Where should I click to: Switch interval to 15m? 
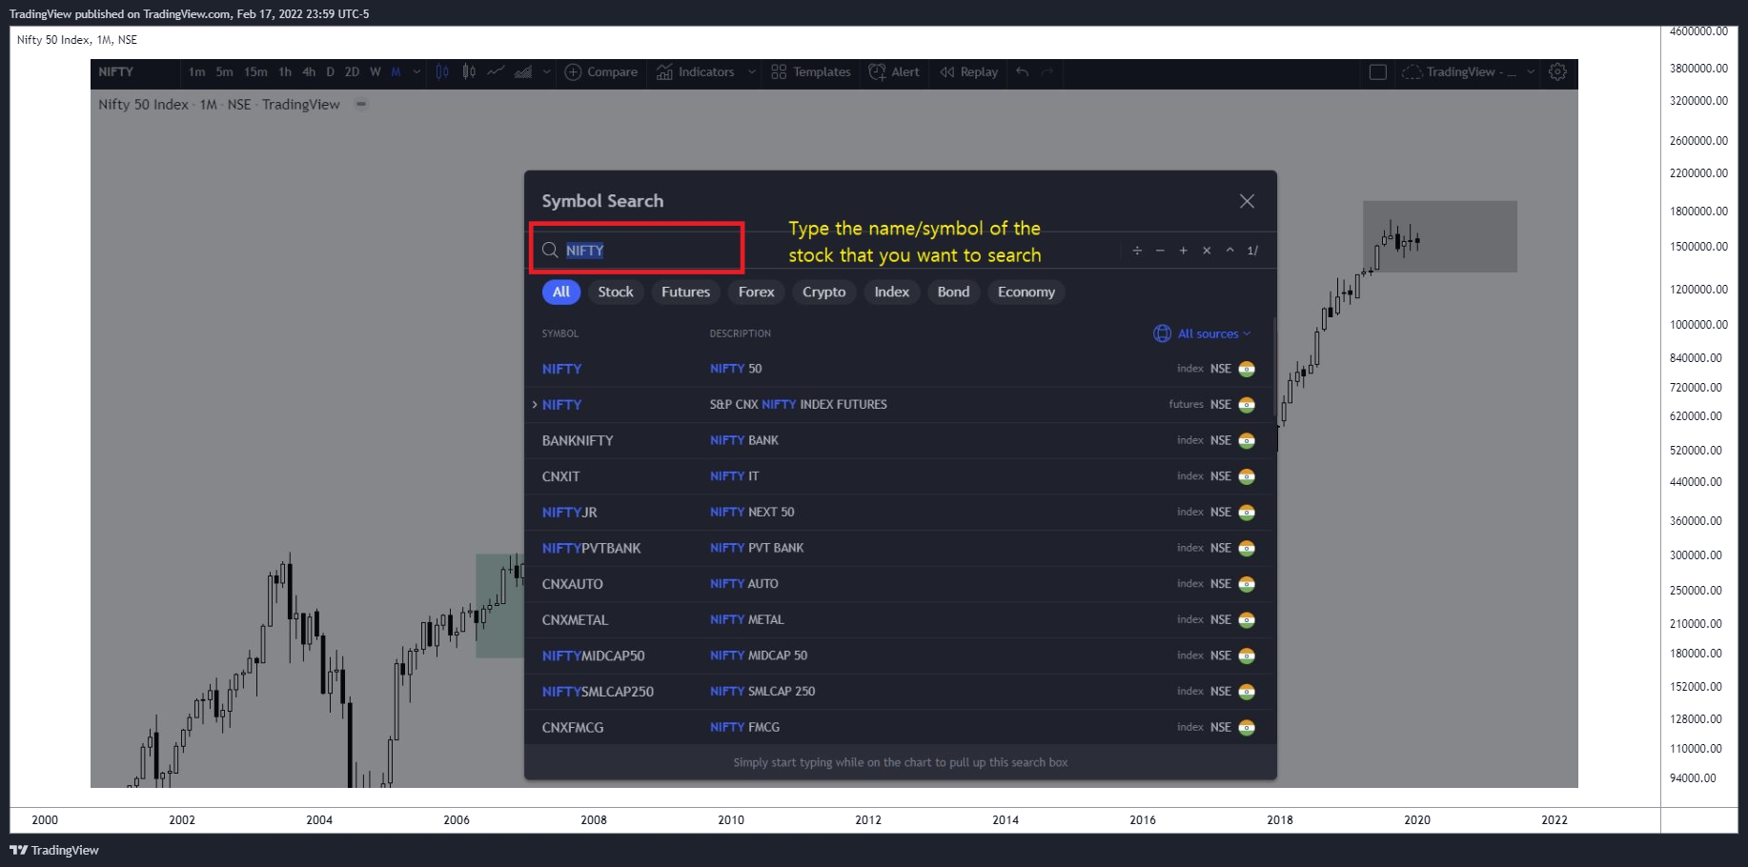[255, 71]
